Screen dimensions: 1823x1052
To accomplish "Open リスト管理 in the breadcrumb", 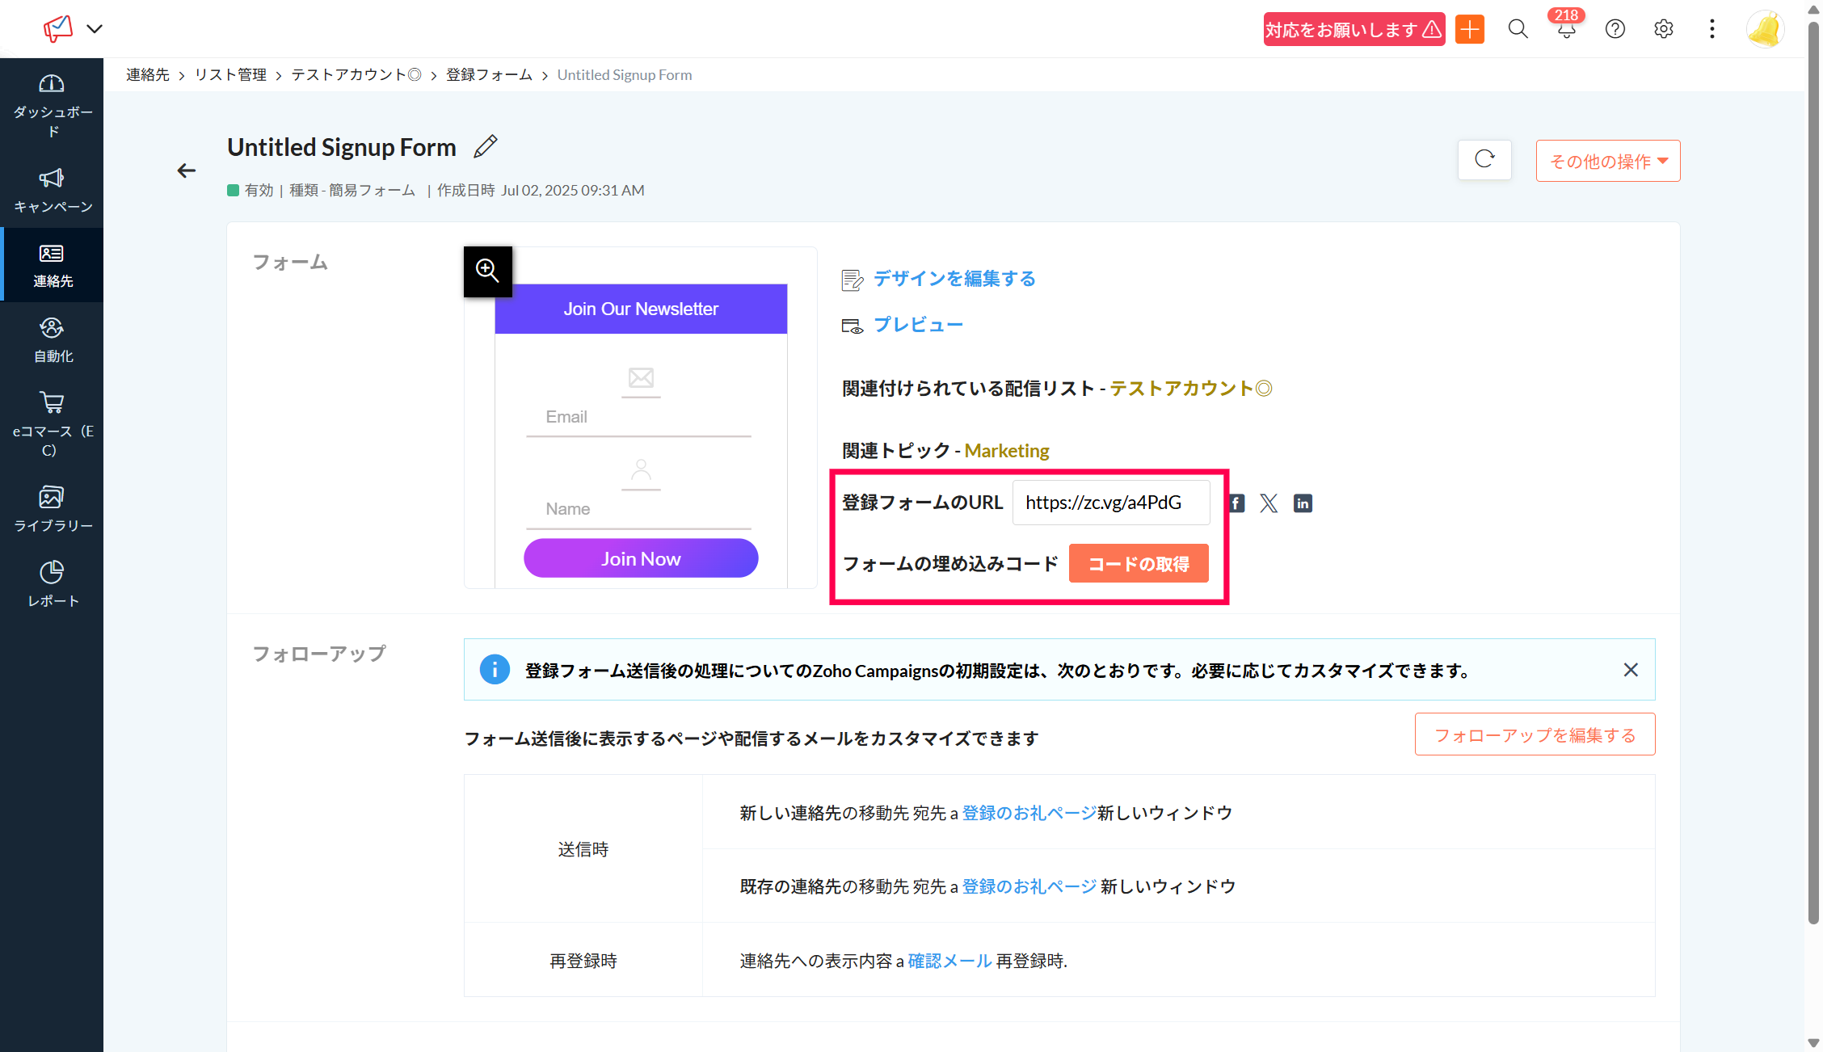I will point(230,75).
